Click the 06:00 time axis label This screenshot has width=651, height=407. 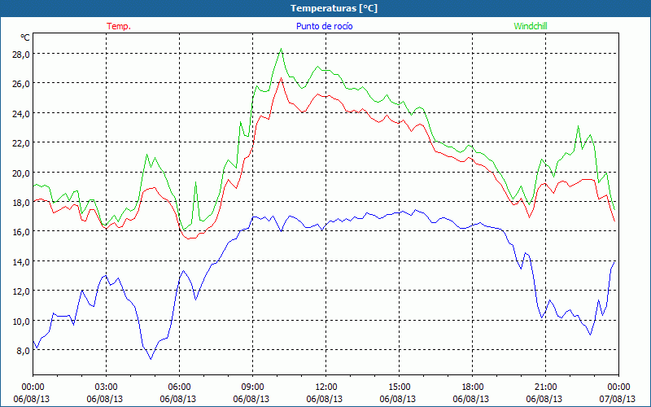point(179,387)
